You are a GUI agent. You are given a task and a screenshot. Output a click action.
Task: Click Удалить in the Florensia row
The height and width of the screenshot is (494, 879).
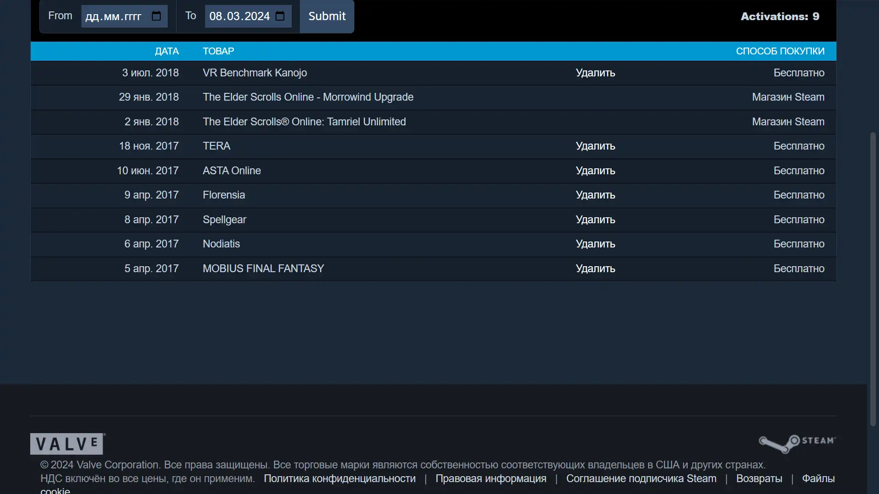(595, 195)
